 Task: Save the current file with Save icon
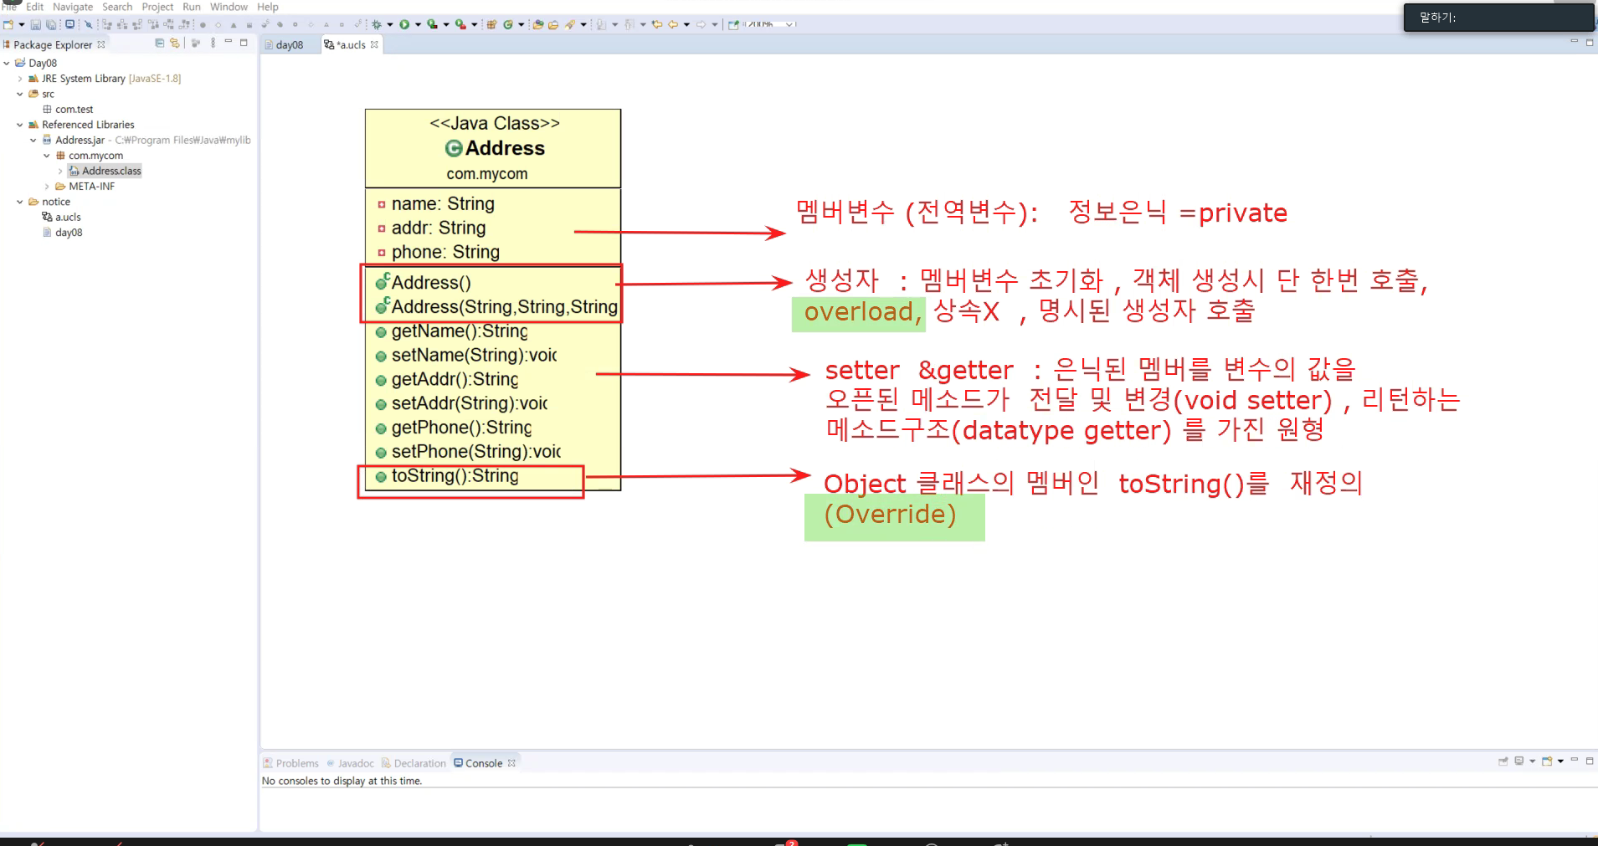click(x=35, y=24)
